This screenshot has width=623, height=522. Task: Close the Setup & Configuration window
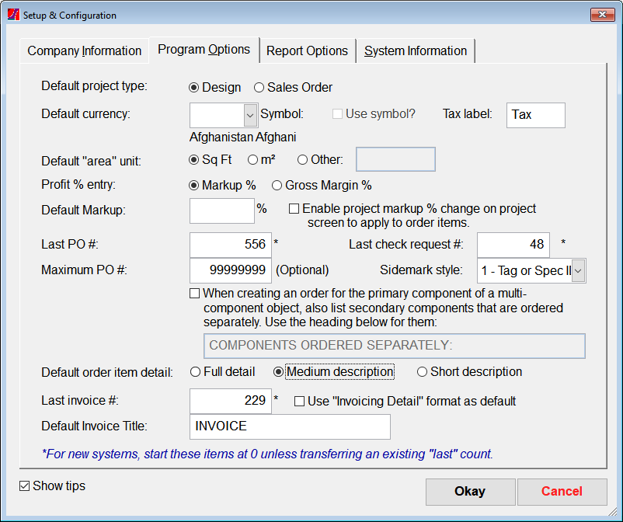tap(602, 15)
